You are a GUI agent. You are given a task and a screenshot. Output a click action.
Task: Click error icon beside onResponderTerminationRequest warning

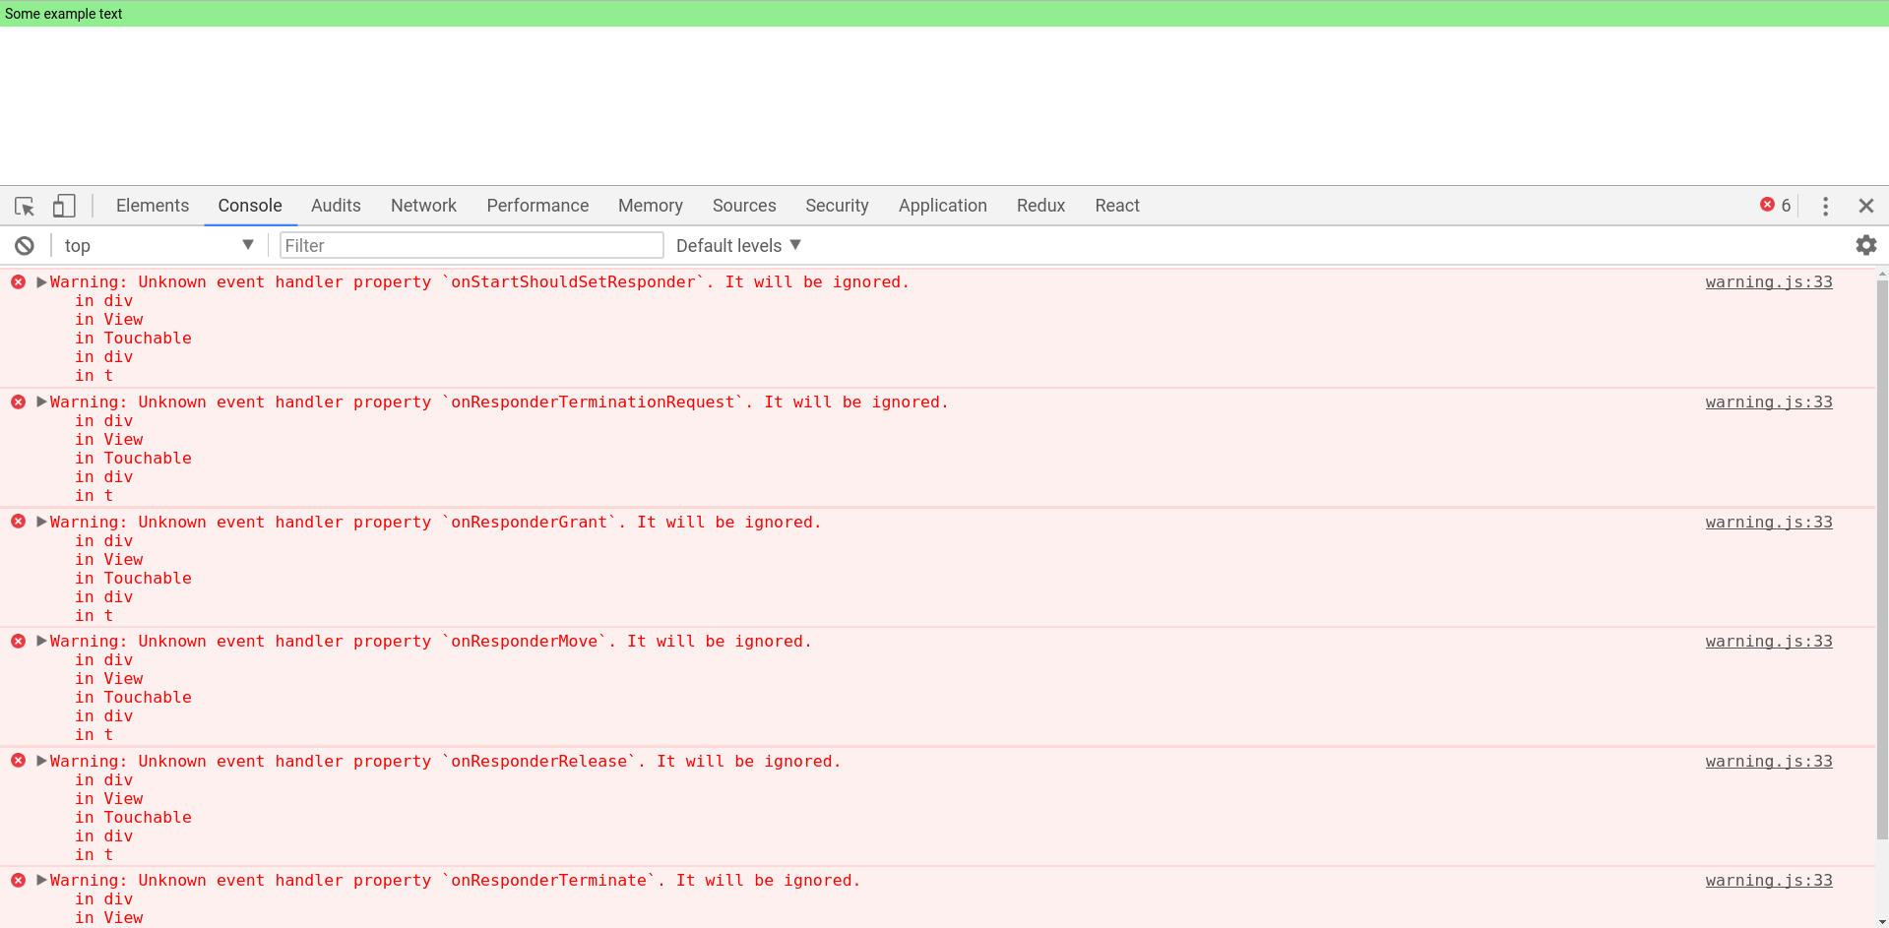(19, 402)
